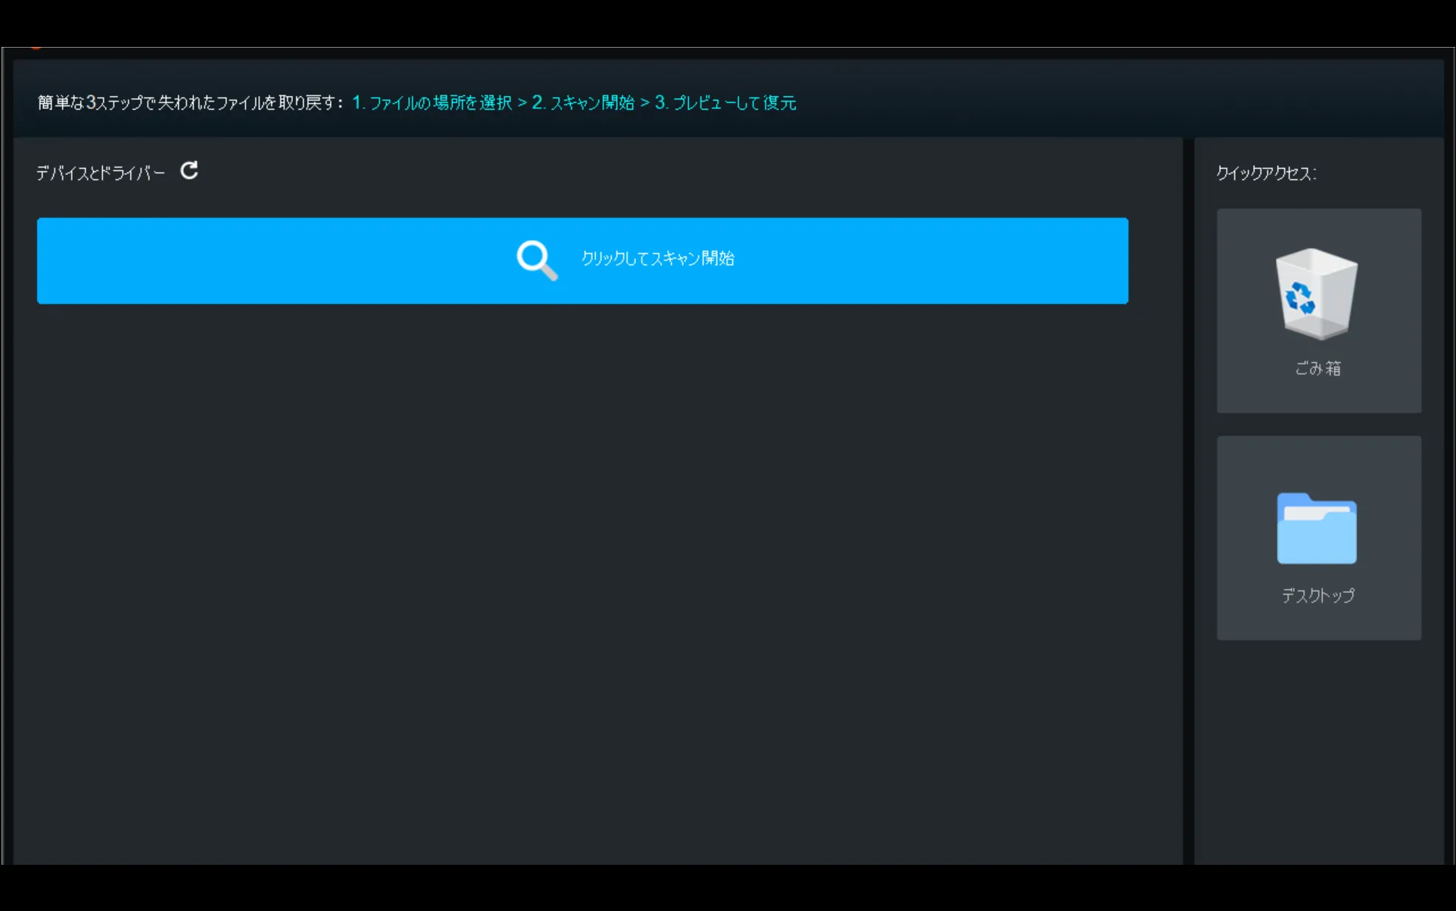The height and width of the screenshot is (911, 1456).
Task: Select the blue Desktop folder icon
Action: [x=1317, y=529]
